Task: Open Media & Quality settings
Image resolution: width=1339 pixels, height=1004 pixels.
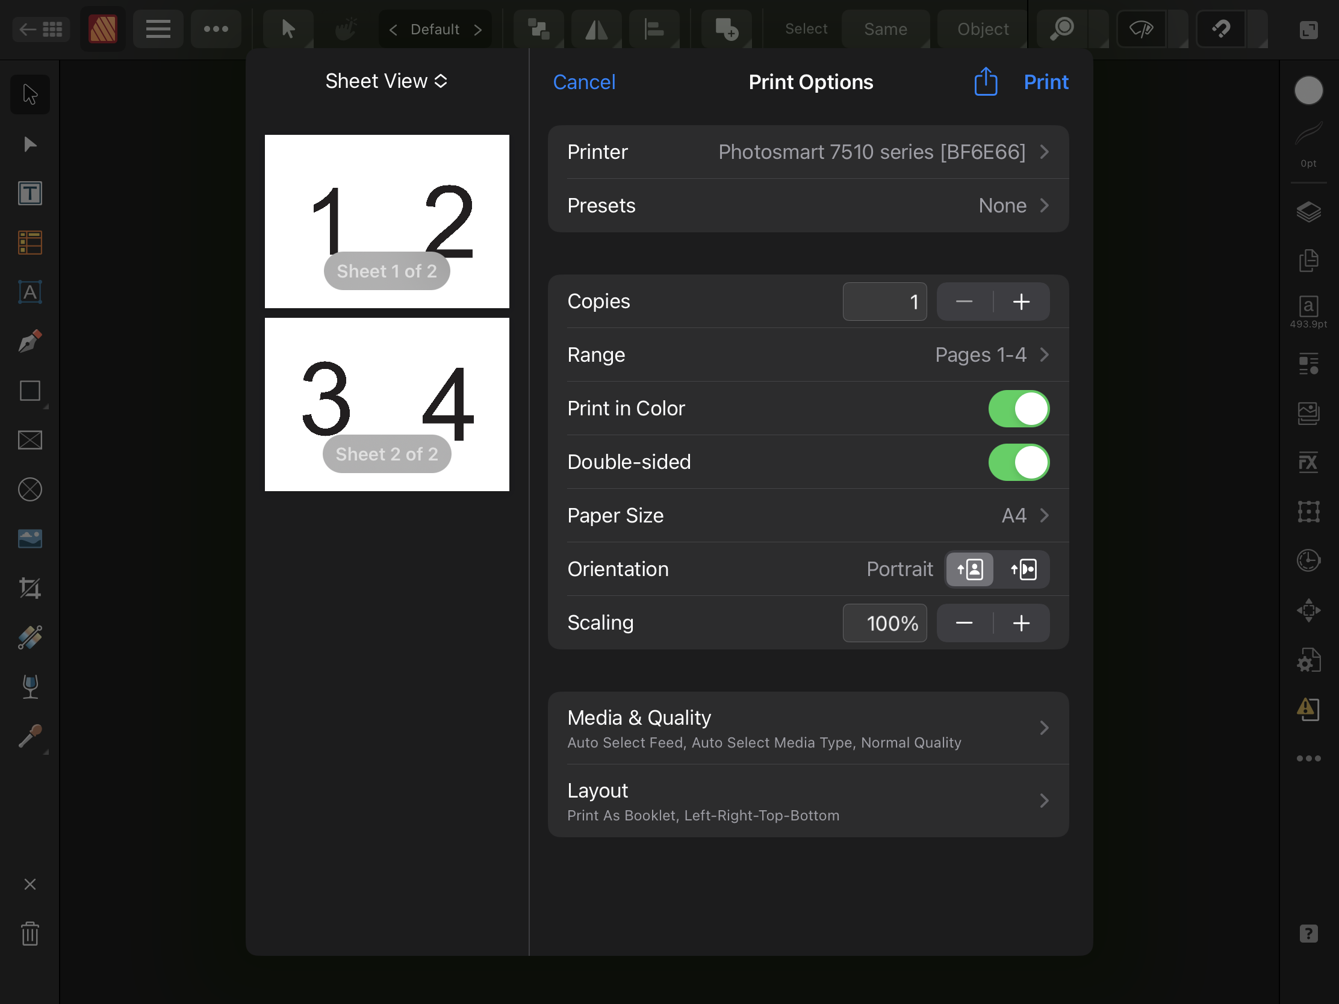Action: [x=807, y=728]
